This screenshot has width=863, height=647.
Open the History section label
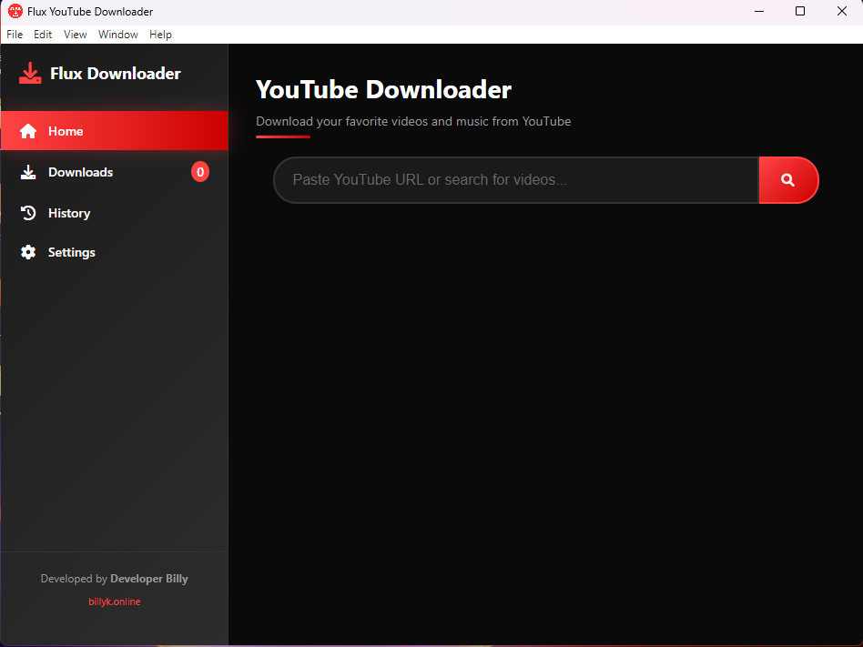click(x=69, y=213)
